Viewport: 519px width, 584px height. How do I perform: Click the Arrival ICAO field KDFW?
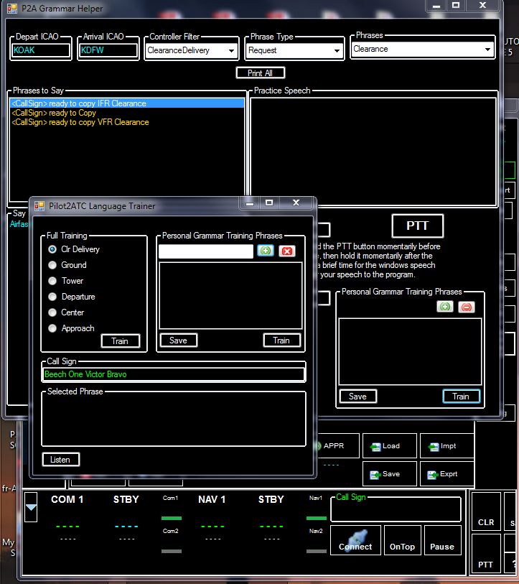click(x=108, y=50)
